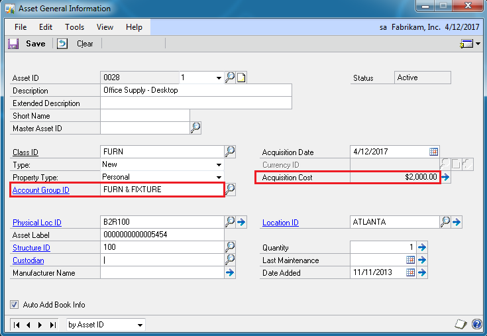Open the Tools menu
This screenshot has width=487, height=336.
(74, 27)
